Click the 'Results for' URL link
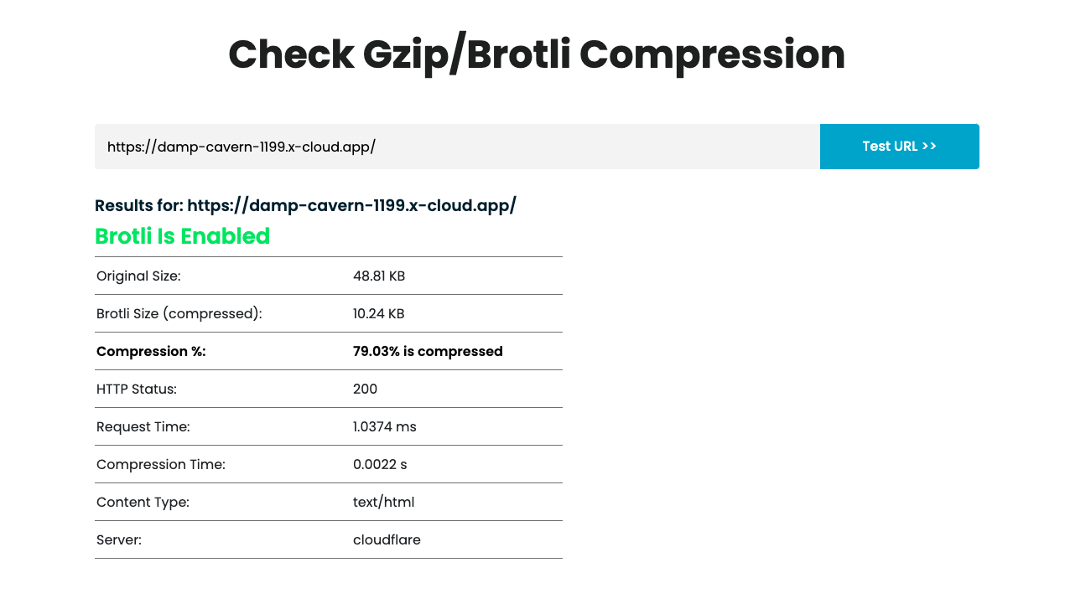 click(x=352, y=205)
